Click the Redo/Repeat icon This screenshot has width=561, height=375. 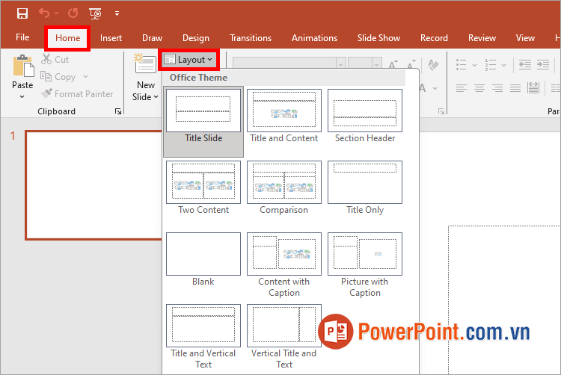tap(73, 13)
